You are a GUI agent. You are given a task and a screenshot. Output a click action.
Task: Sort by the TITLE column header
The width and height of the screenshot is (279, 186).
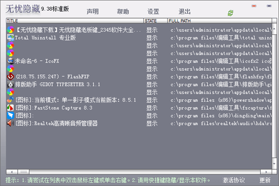point(75,21)
